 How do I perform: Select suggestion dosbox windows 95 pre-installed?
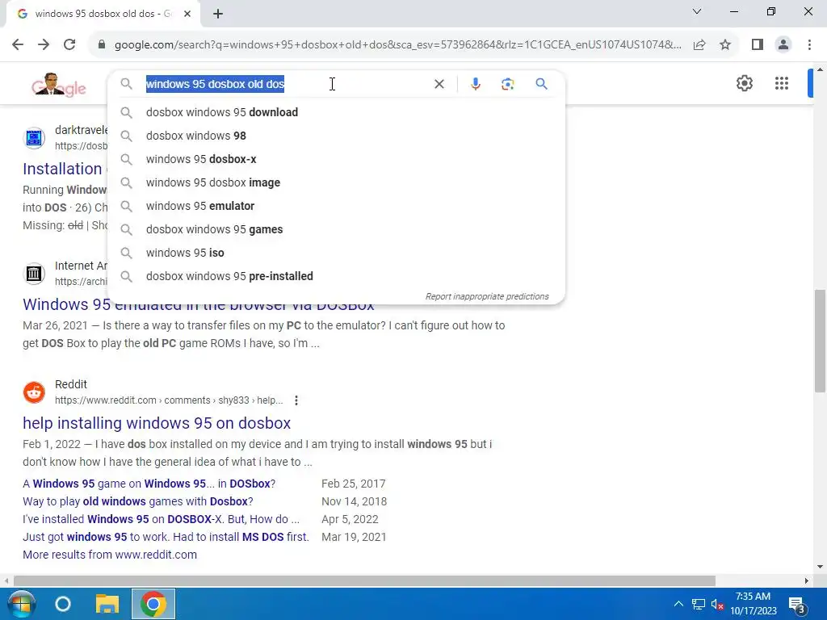point(336,276)
